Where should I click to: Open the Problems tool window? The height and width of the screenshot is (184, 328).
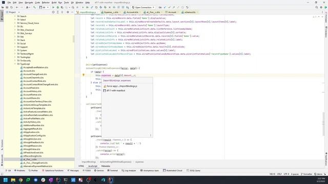19,170
